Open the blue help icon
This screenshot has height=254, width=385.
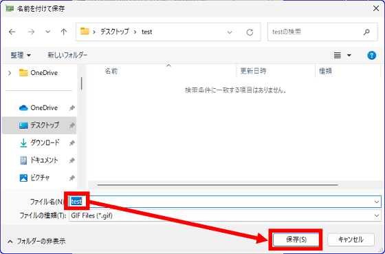tap(371, 55)
